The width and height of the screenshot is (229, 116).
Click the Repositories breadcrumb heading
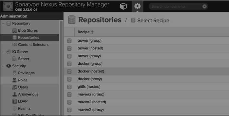(100, 20)
